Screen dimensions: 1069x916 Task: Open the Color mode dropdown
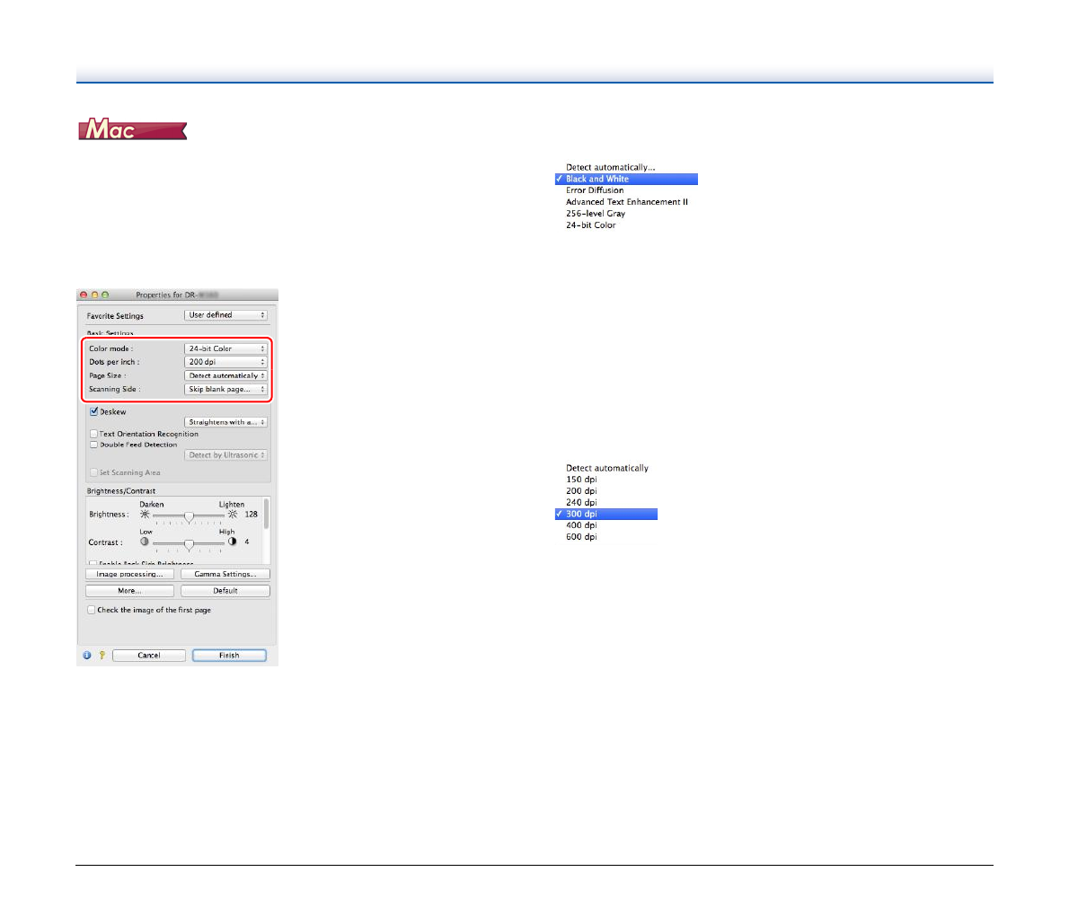coord(225,348)
